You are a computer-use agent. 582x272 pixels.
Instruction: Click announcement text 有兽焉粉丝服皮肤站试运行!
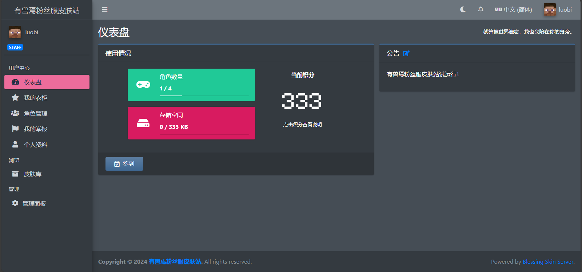423,74
